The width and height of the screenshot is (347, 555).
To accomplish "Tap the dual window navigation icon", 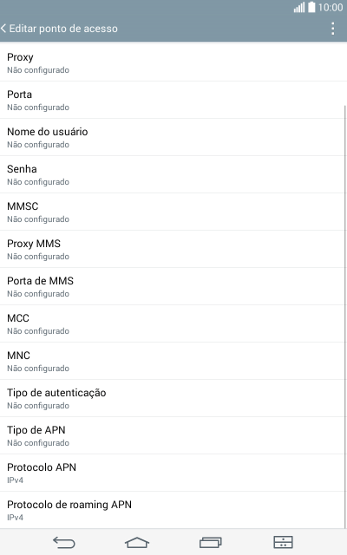I will 284,542.
